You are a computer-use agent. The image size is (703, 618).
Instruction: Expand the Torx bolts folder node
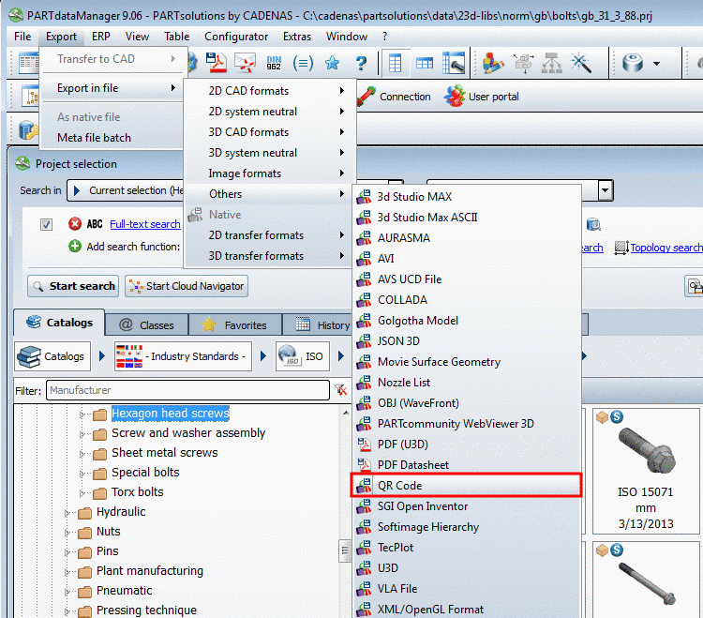[x=82, y=493]
